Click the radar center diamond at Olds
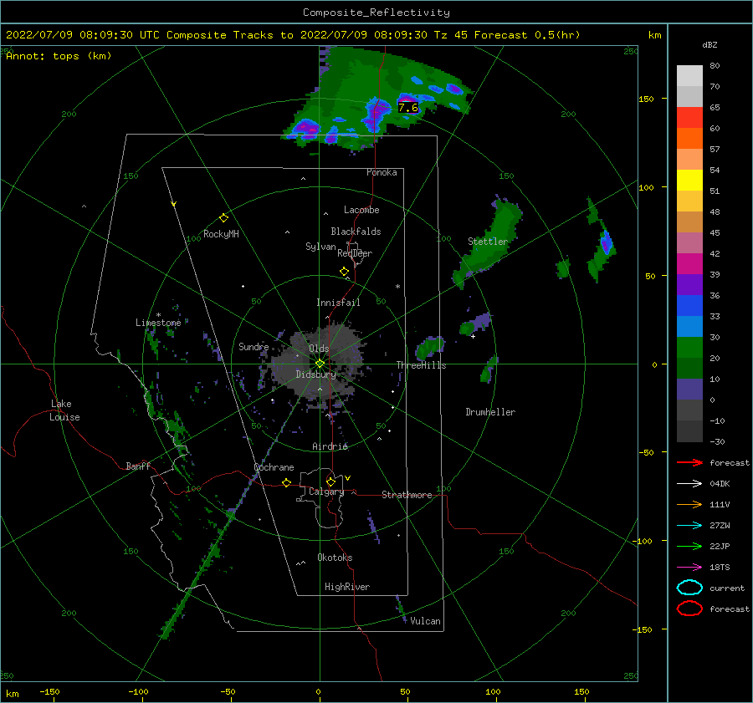Screen dimensions: 753x703 [x=320, y=364]
